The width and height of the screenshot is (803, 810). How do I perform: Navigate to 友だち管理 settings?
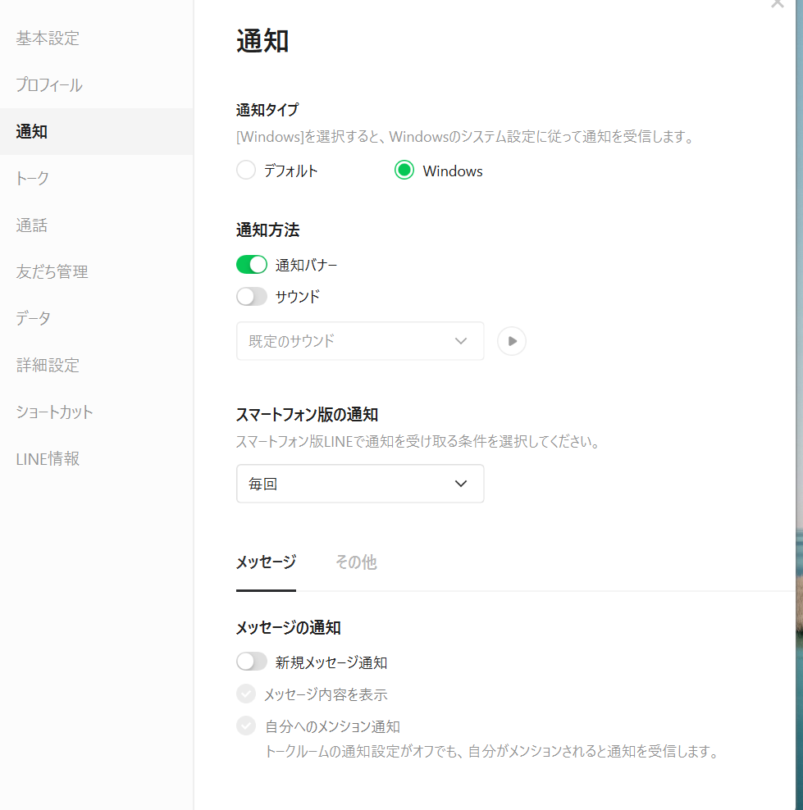pyautogui.click(x=52, y=271)
